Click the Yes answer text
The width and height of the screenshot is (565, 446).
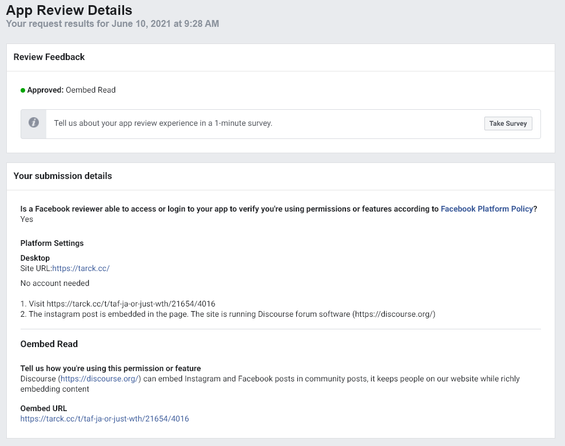click(27, 220)
